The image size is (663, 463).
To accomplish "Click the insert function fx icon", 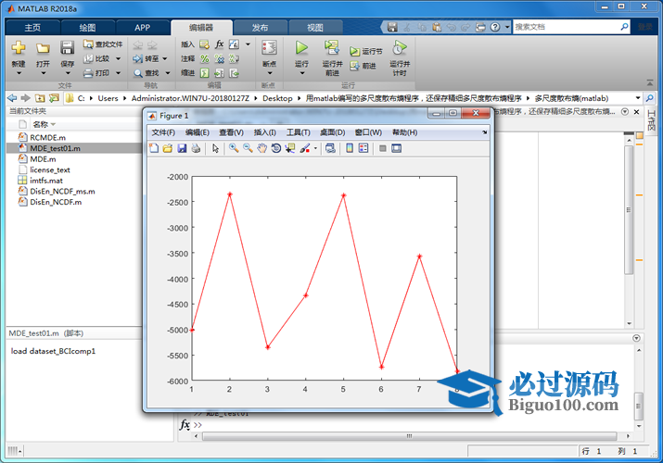I will [219, 44].
